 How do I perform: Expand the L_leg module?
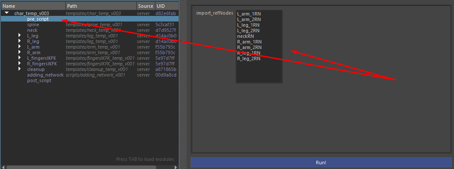tap(20, 36)
